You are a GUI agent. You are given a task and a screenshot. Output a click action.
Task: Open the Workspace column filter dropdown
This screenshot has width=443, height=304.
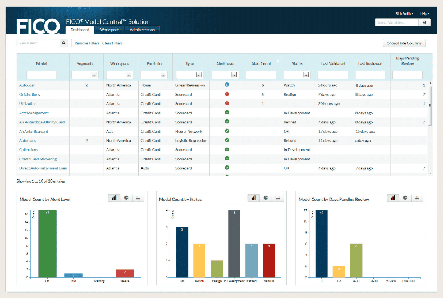[x=129, y=75]
